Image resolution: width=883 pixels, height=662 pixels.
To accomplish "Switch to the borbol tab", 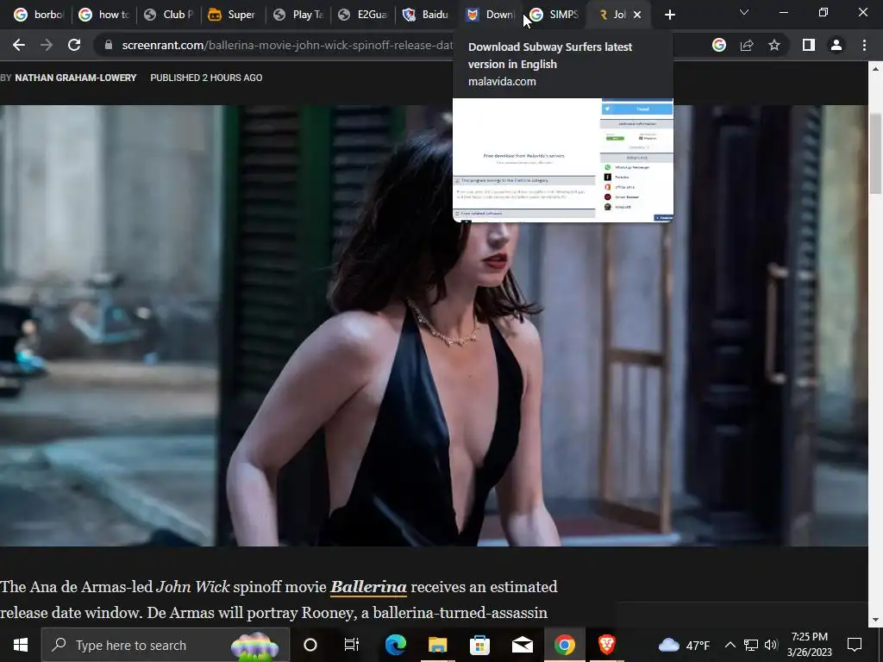I will click(x=38, y=15).
